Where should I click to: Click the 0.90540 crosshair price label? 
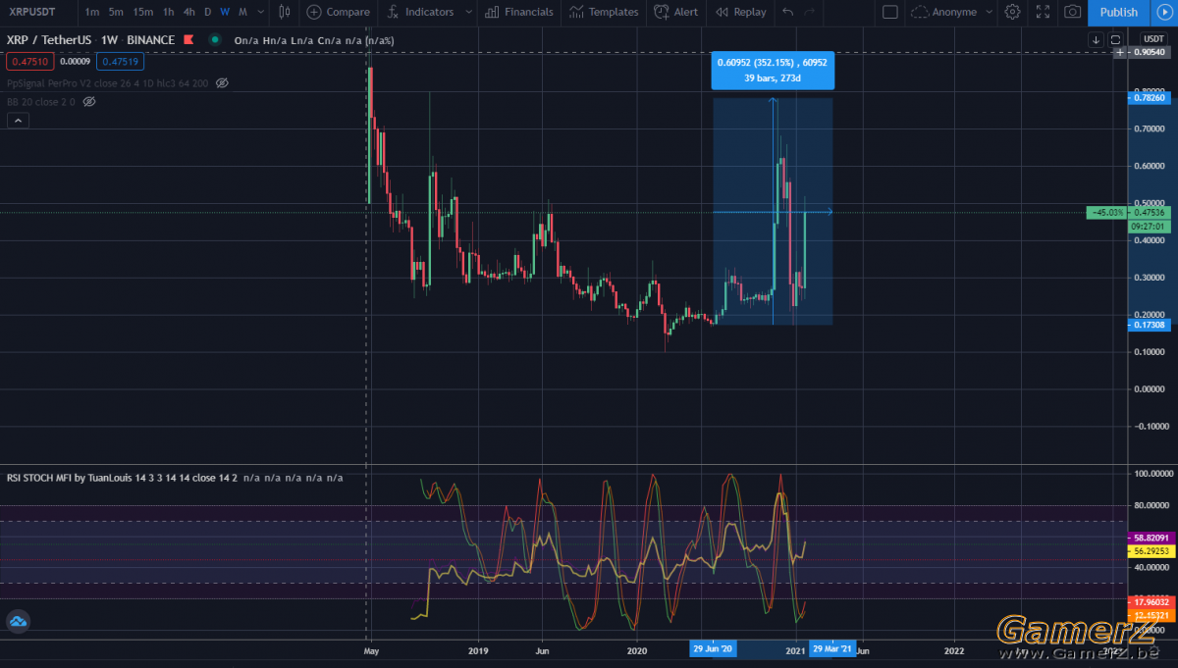tap(1151, 52)
